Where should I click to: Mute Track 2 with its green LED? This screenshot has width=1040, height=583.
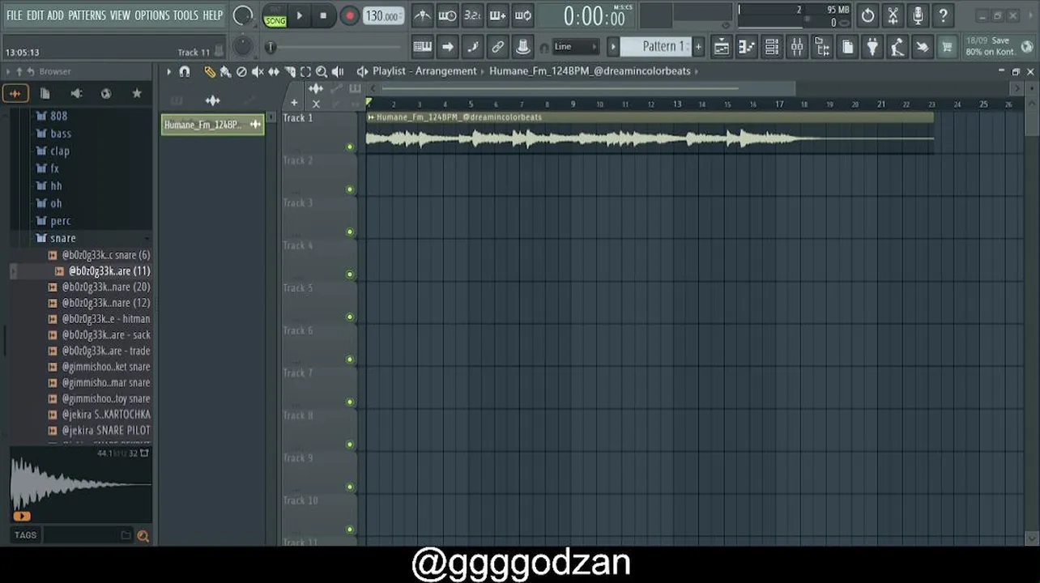point(350,189)
